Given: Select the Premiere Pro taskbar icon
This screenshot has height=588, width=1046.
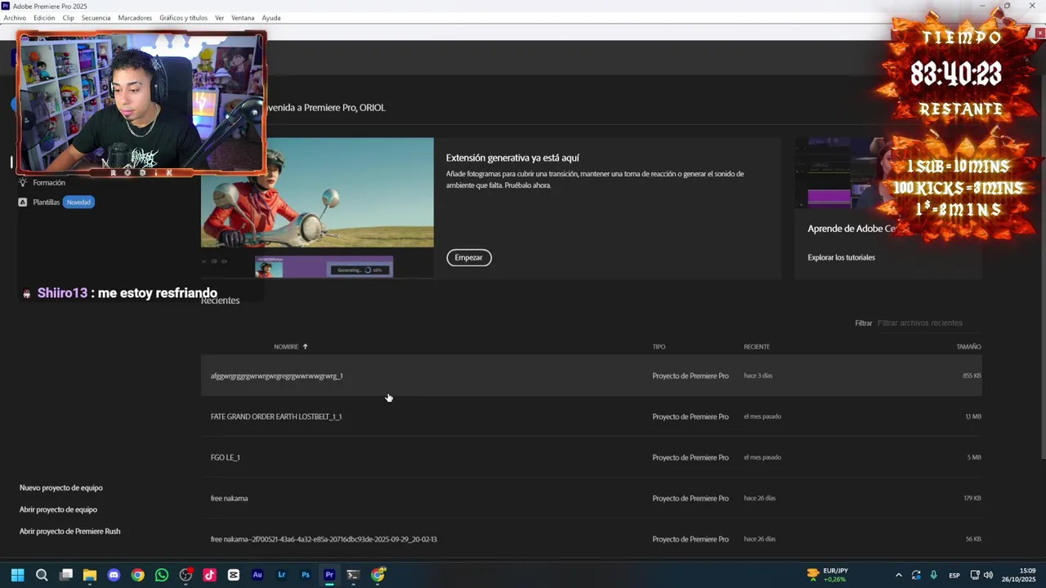Looking at the screenshot, I should click(x=329, y=575).
